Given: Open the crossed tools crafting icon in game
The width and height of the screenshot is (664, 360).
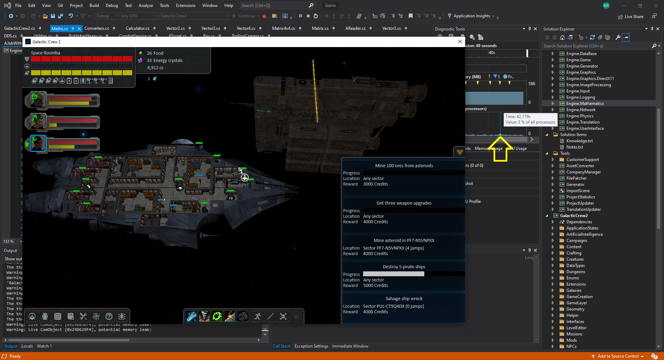Looking at the screenshot, I should 83,316.
